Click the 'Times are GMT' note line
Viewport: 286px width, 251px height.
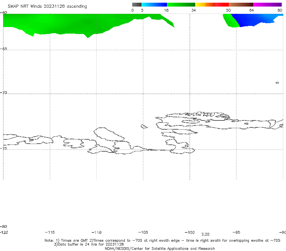point(162,241)
